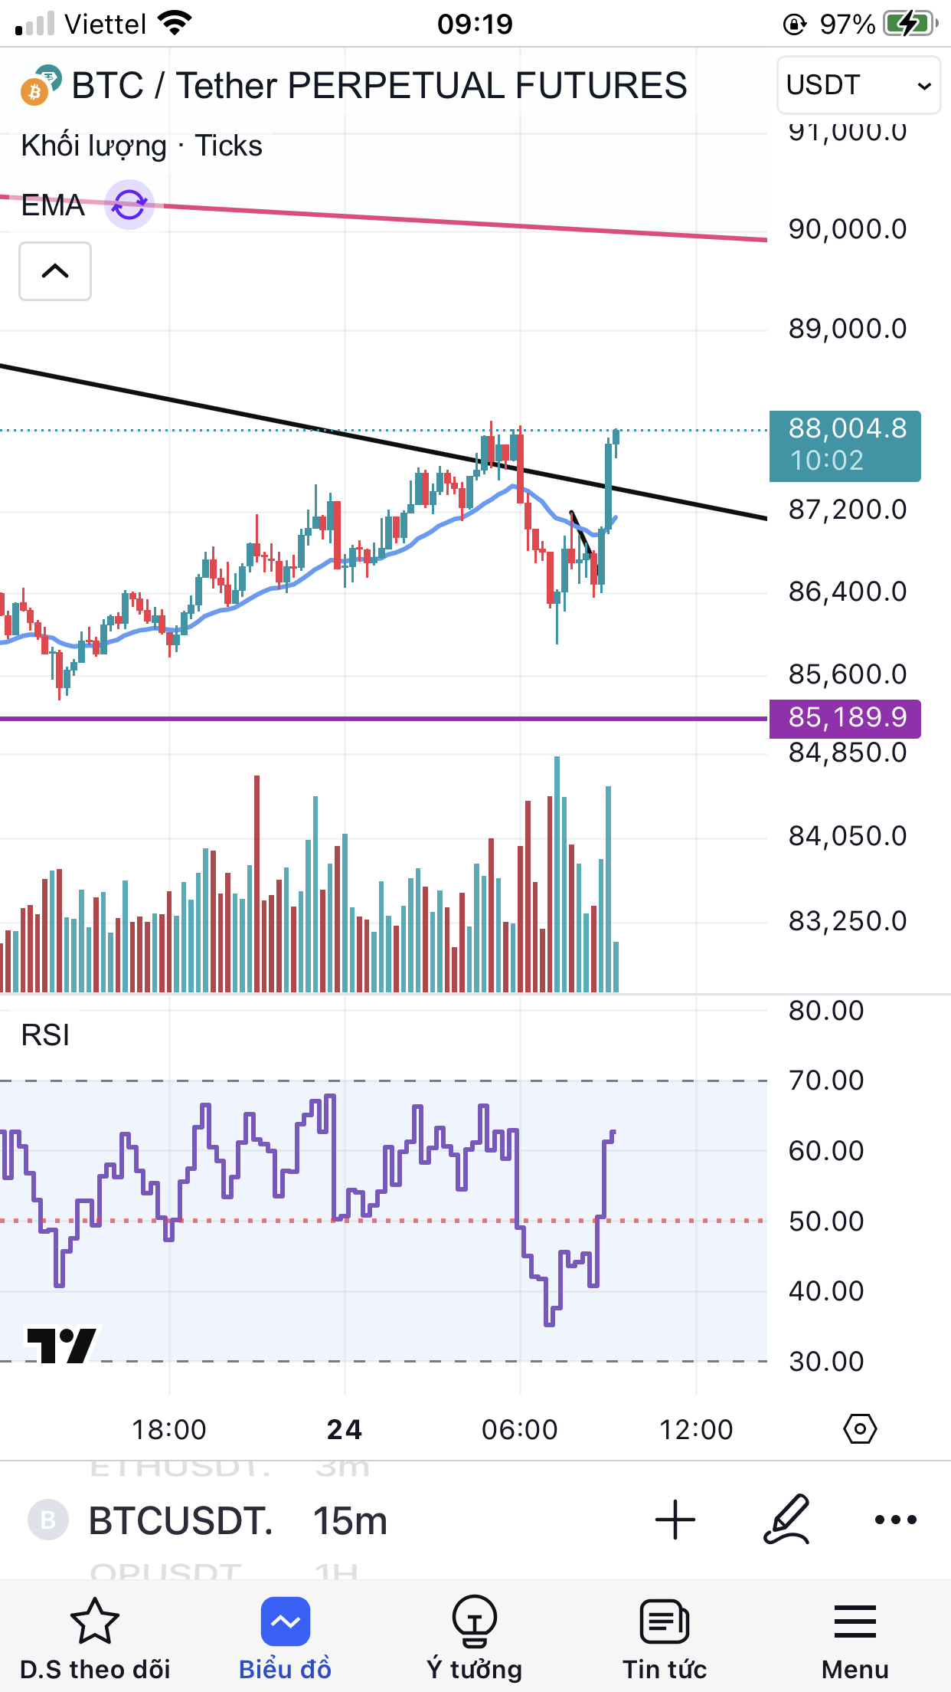Tap the watchlist star icon

coord(95,1621)
